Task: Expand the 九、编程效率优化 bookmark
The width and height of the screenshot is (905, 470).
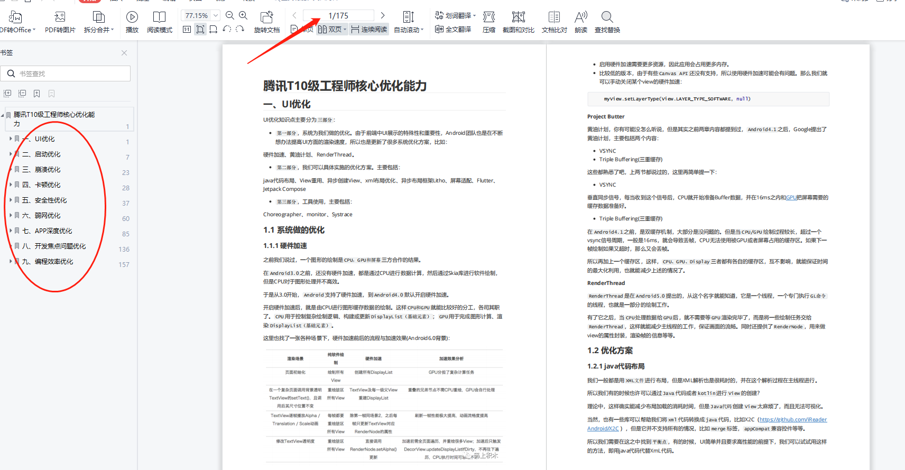Action: [11, 261]
